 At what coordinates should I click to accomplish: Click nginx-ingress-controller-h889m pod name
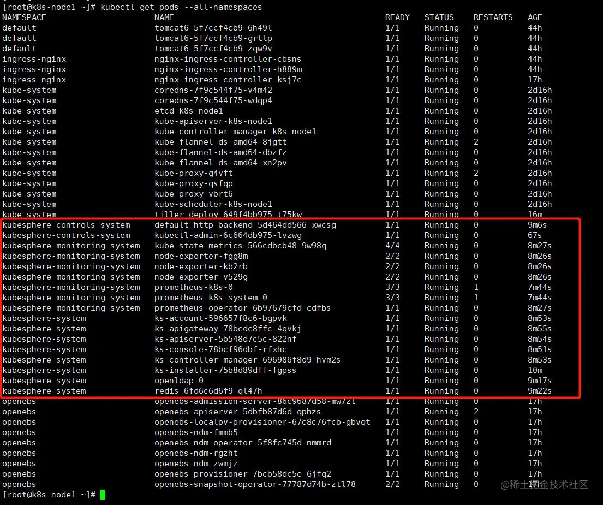point(228,70)
